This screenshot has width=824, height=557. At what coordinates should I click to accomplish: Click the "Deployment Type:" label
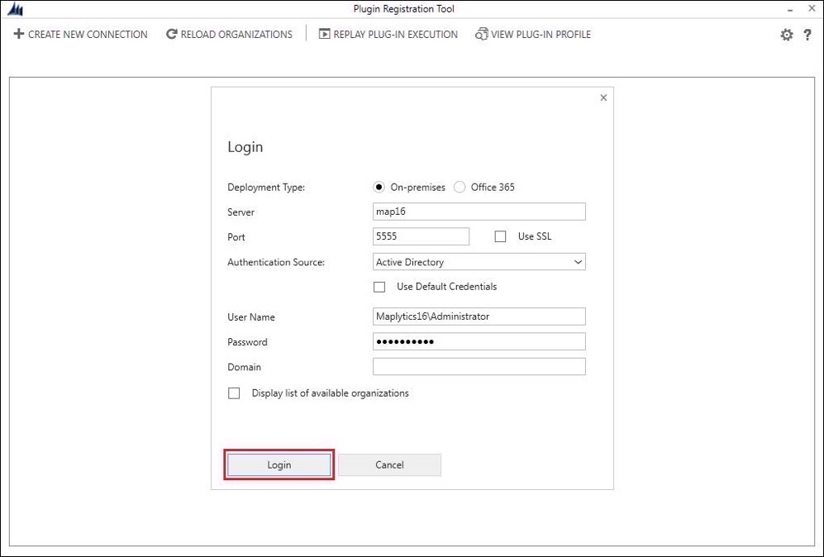tap(266, 188)
